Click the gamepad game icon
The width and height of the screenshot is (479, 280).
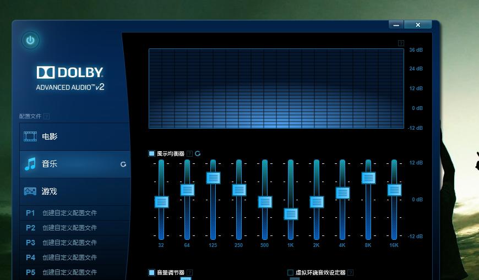tap(30, 191)
